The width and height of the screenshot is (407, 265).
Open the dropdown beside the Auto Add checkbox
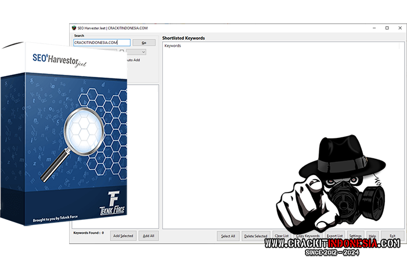pos(136,52)
